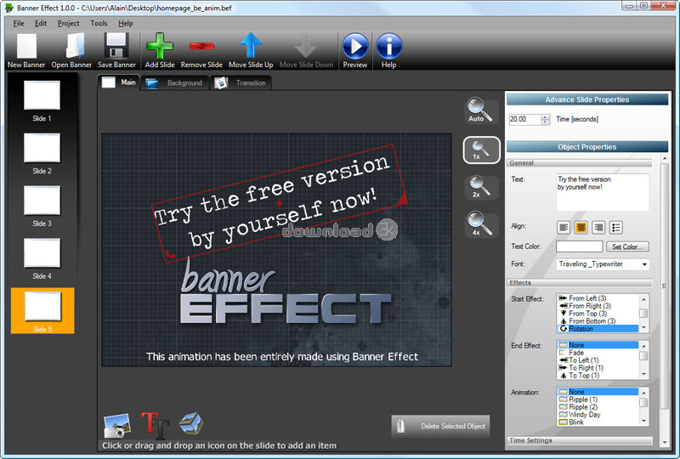Click the Set Color... button
Screen dimensions: 680x459
(x=627, y=246)
